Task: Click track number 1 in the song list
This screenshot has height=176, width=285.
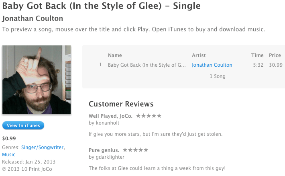Action: [x=100, y=65]
